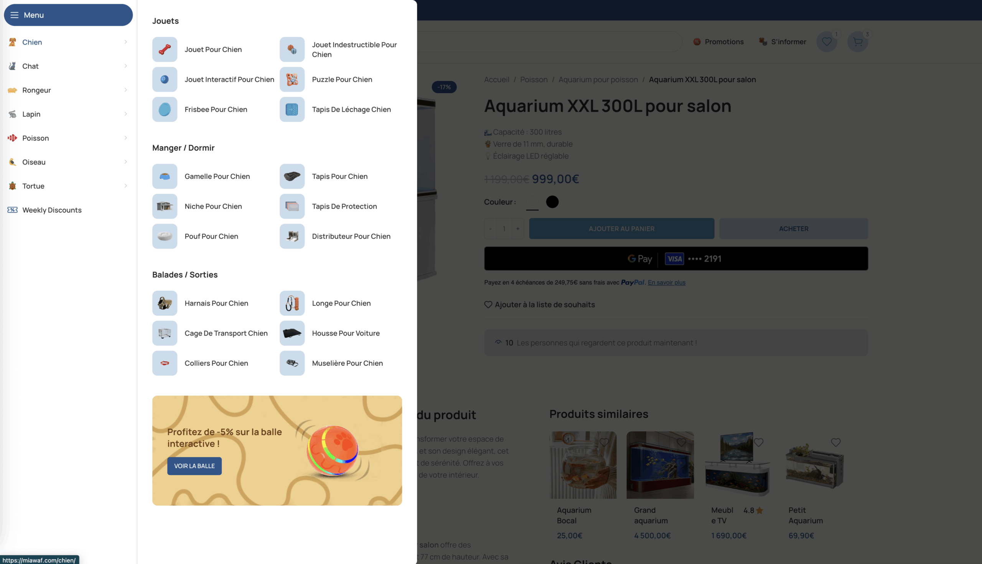Click the En savoir plus PayPal link
982x564 pixels.
click(666, 283)
